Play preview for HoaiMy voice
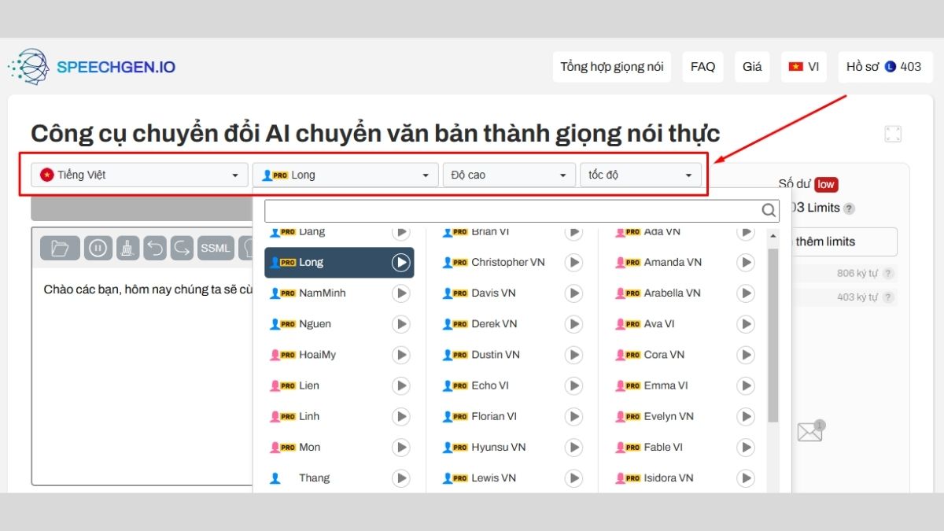 click(401, 355)
